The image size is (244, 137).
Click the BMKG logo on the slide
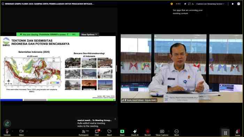click(x=6, y=42)
